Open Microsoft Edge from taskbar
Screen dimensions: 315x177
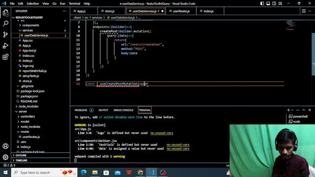84,173
